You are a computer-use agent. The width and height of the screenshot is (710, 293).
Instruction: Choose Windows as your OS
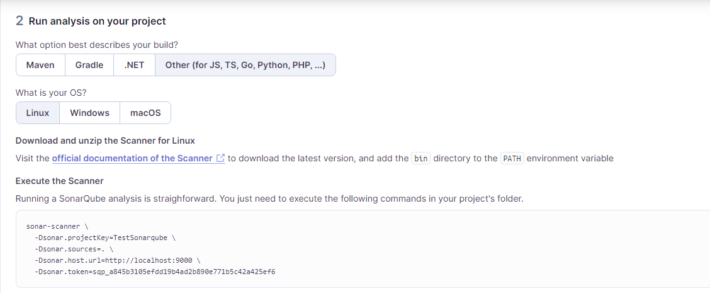click(x=89, y=113)
